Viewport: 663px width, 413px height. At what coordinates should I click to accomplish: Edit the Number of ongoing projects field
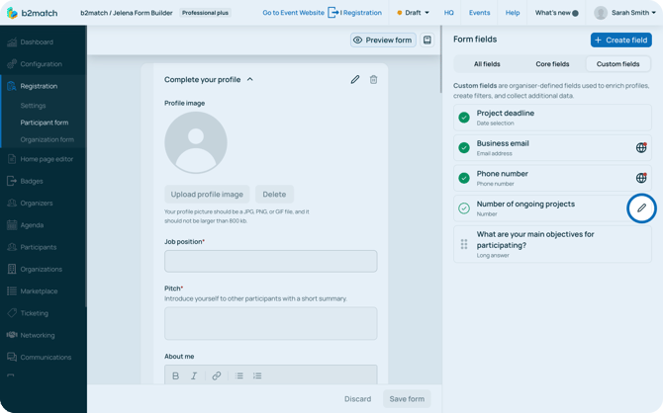point(641,207)
